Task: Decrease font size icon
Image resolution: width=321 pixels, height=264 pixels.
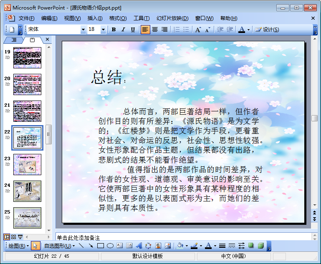Action: (207, 30)
